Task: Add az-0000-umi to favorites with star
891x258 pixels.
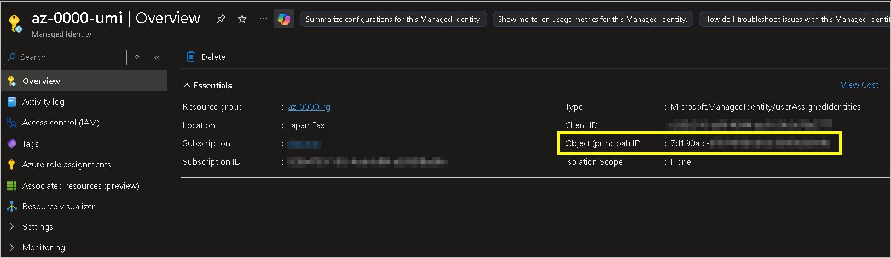Action: point(242,19)
